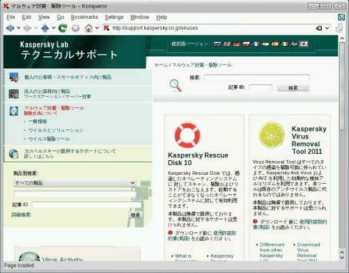Open the すべての製品 product dropdown
The width and height of the screenshot is (349, 273).
[x=75, y=183]
